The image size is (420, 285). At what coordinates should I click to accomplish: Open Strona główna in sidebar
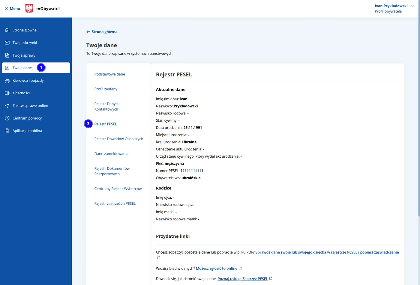tap(36, 30)
